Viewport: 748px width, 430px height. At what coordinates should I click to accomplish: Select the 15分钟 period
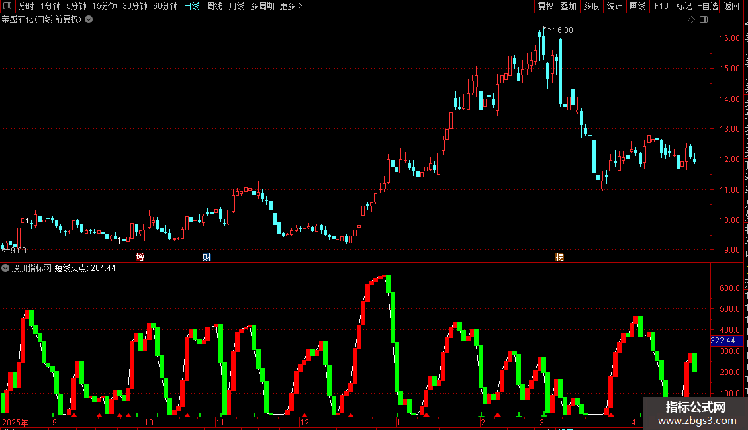(105, 6)
